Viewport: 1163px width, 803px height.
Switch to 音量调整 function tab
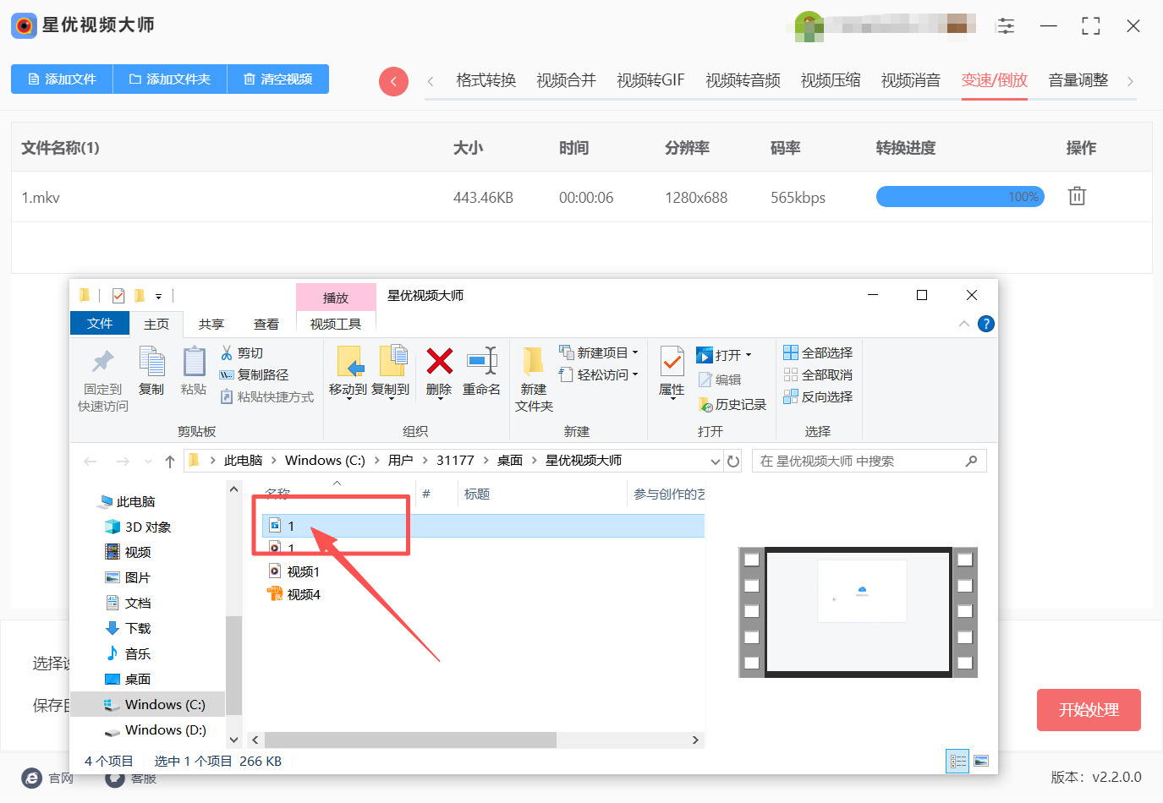click(x=1078, y=80)
